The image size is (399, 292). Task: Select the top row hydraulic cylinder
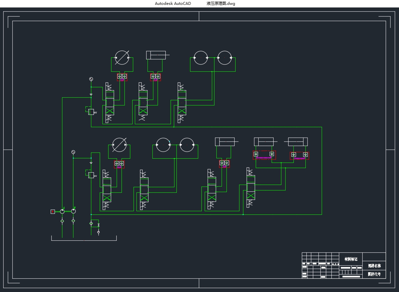[156, 55]
